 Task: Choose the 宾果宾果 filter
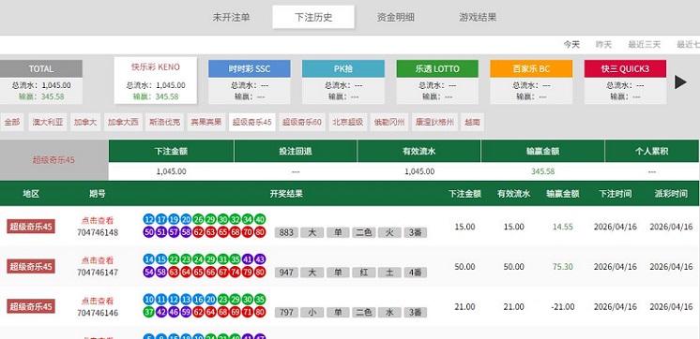point(205,122)
